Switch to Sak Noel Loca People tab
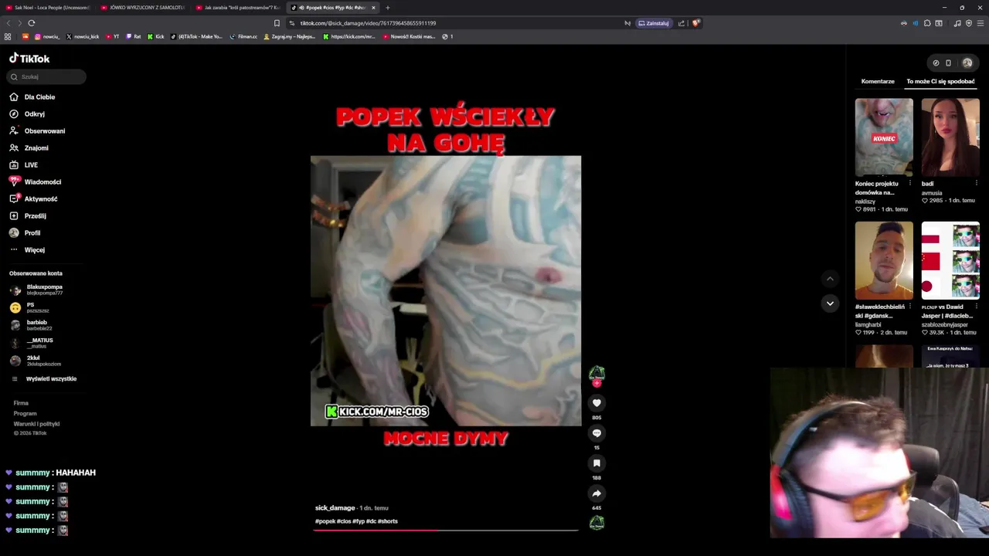The image size is (989, 556). (x=48, y=8)
